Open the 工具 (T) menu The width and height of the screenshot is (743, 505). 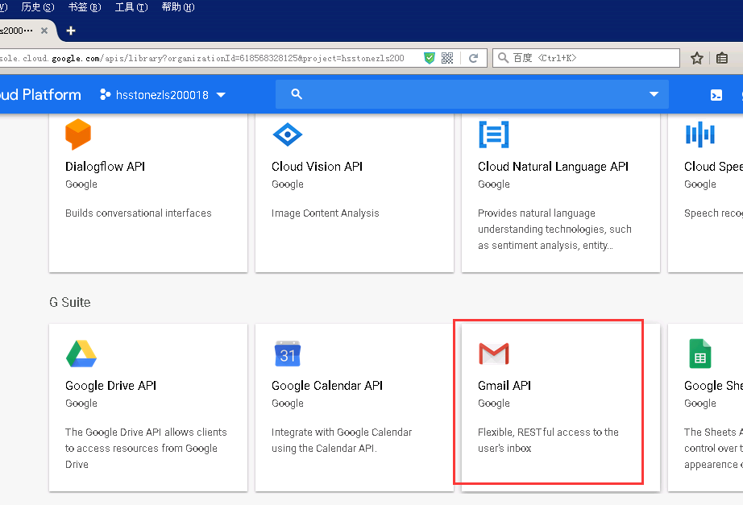[x=131, y=7]
